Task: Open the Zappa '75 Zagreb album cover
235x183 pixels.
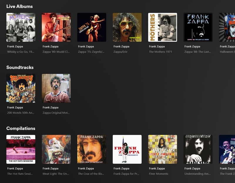Action: click(92, 27)
